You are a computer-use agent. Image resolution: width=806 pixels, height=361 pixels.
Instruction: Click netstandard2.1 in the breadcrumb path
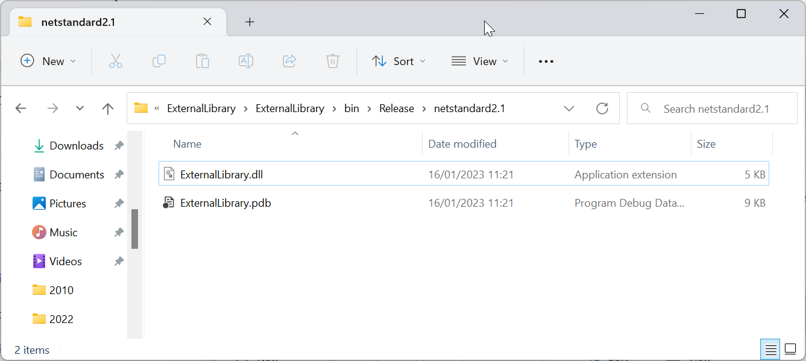470,108
